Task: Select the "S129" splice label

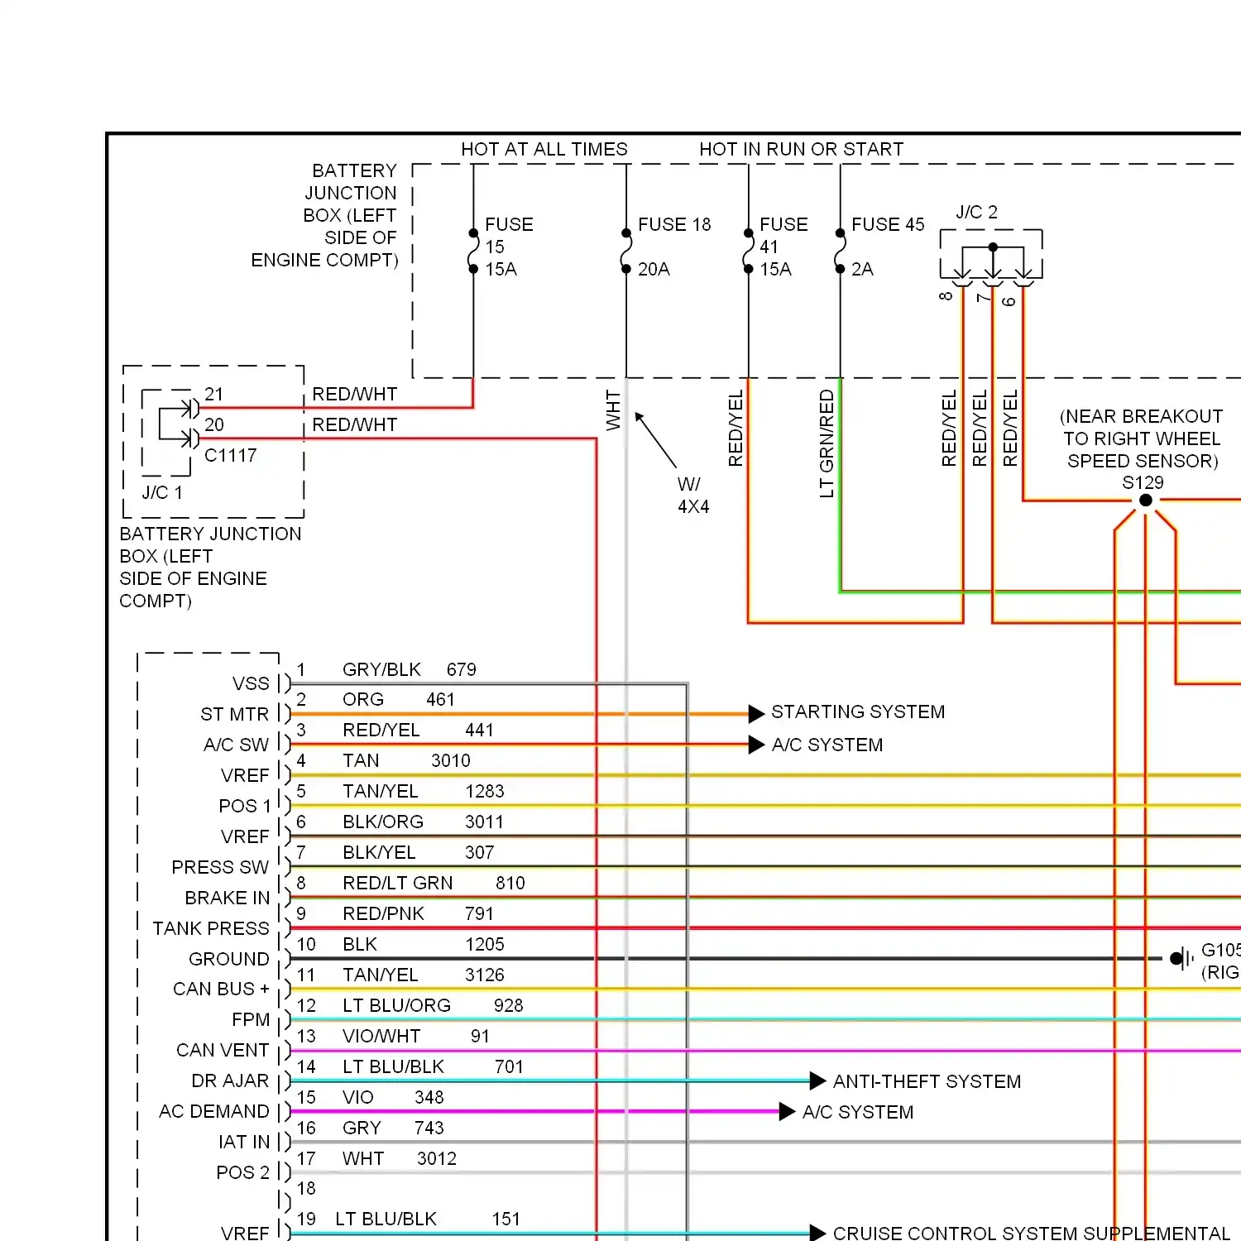Action: point(1143,483)
